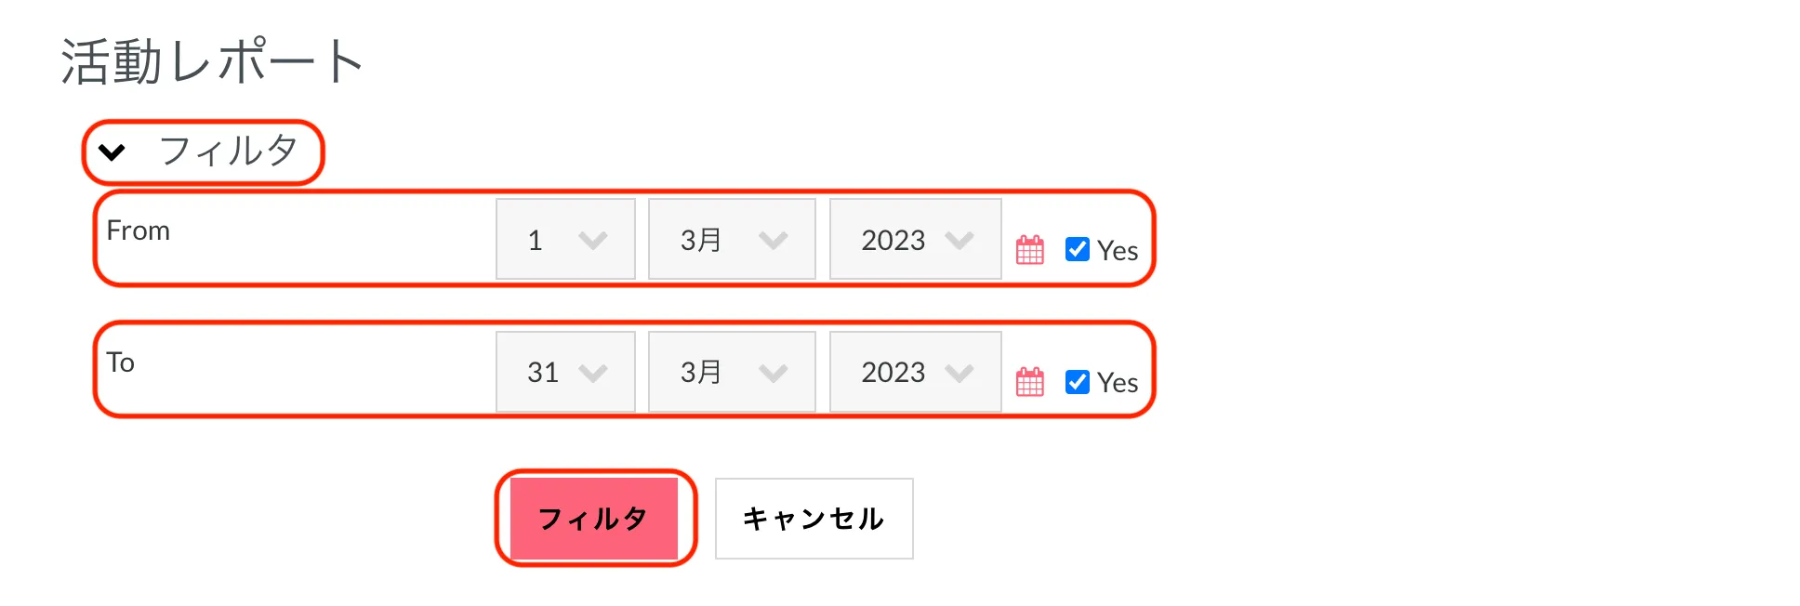Click the From field label
Viewport: 1800px width, 606px height.
(x=139, y=231)
